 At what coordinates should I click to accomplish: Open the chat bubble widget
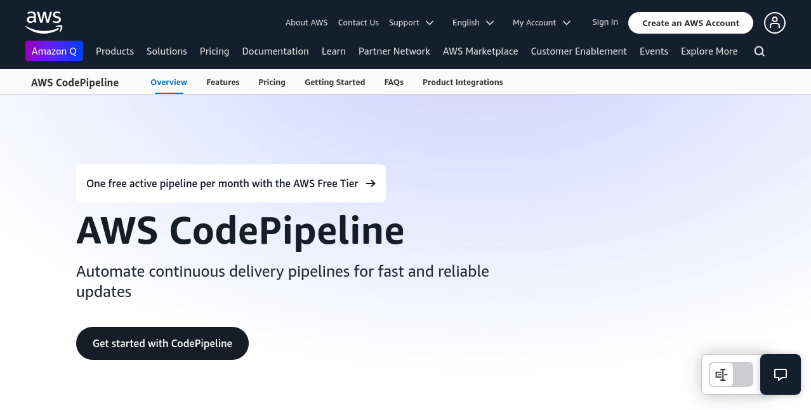[780, 374]
